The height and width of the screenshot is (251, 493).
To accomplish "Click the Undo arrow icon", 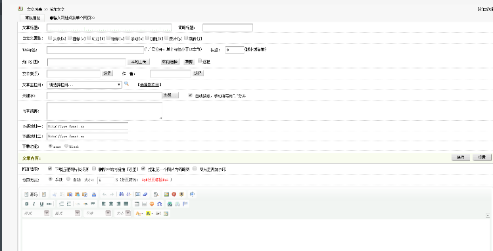I will click(105, 194).
